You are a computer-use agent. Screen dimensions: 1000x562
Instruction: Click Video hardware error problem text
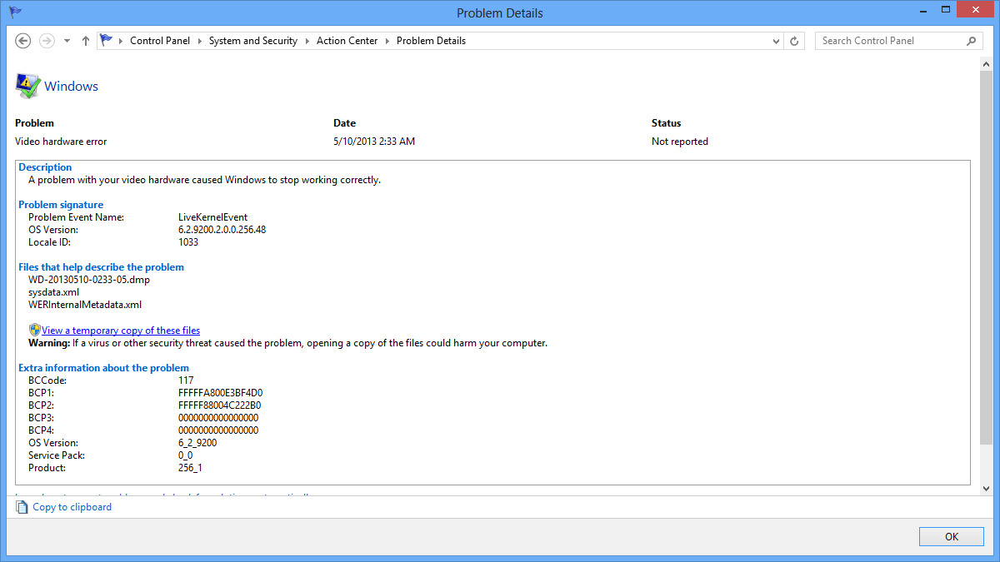61,142
